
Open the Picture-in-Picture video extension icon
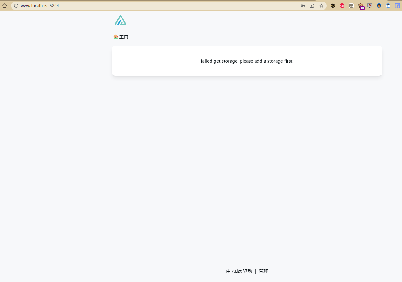tap(369, 5)
